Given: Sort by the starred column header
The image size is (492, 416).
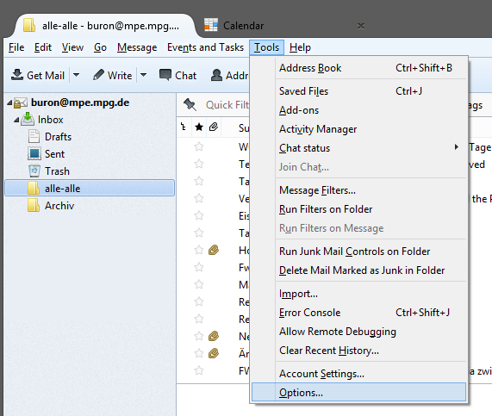Looking at the screenshot, I should (199, 127).
